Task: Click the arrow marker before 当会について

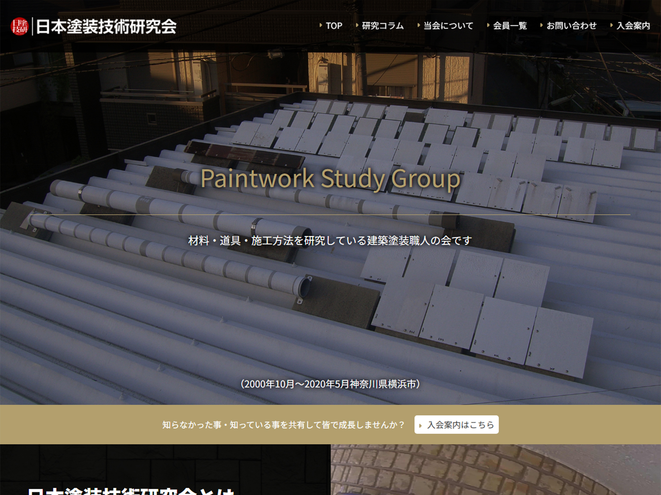Action: pyautogui.click(x=418, y=25)
